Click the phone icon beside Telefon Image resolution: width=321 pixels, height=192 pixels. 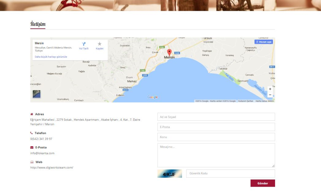[x=31, y=133]
